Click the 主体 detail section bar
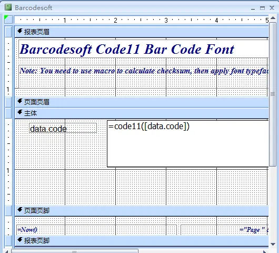This screenshot has width=279, height=253. [x=142, y=113]
